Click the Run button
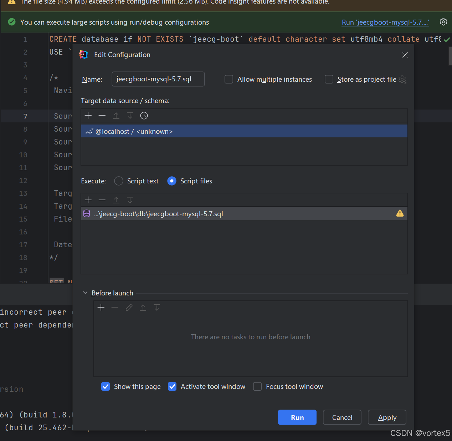This screenshot has height=441, width=452. pyautogui.click(x=297, y=417)
